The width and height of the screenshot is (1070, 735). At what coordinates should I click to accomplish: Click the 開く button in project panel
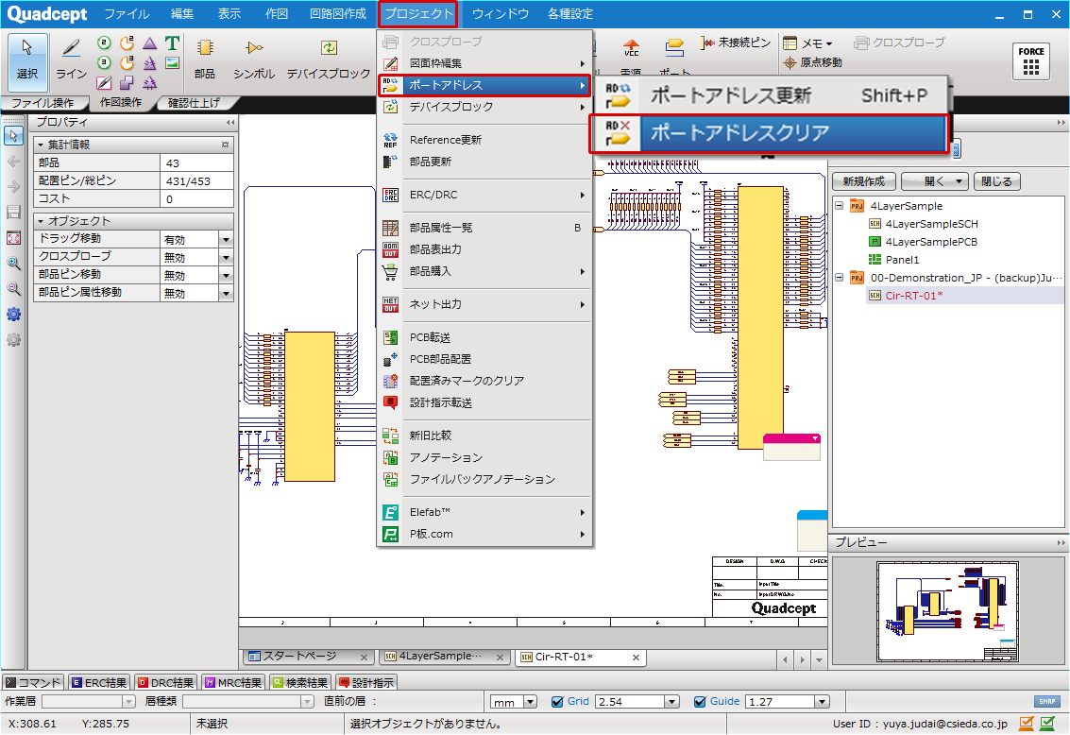(934, 180)
